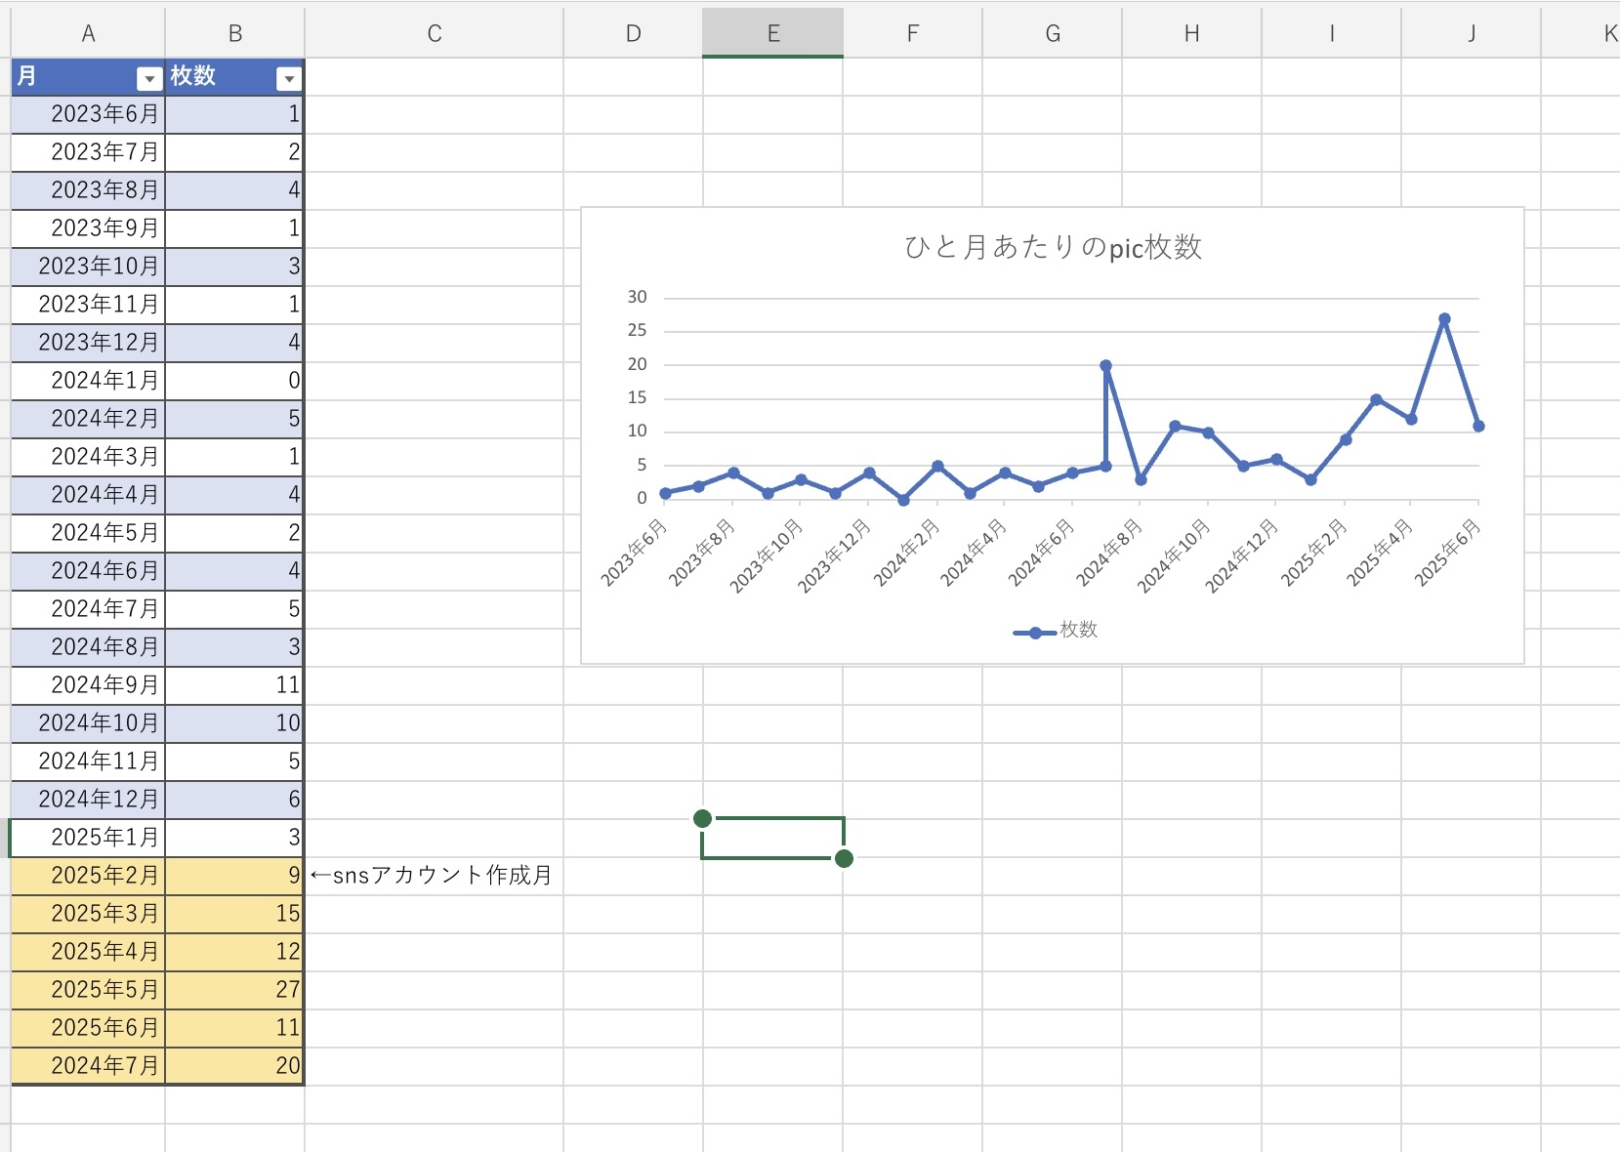1620x1152 pixels.
Task: Click the y-axis label 30 on the chart
Action: pos(637,297)
